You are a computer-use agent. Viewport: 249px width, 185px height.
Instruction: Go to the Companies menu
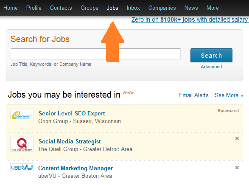(162, 8)
